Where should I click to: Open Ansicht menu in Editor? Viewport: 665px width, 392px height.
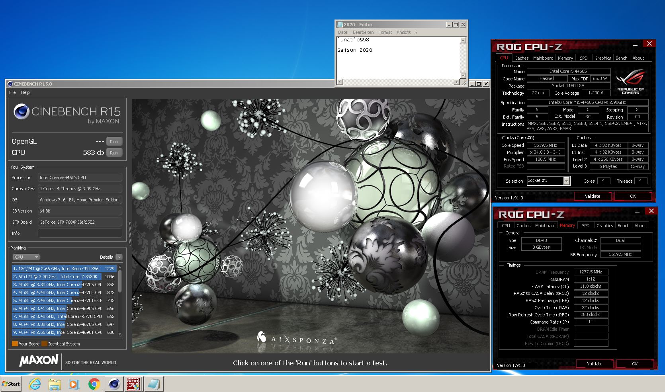coord(403,32)
